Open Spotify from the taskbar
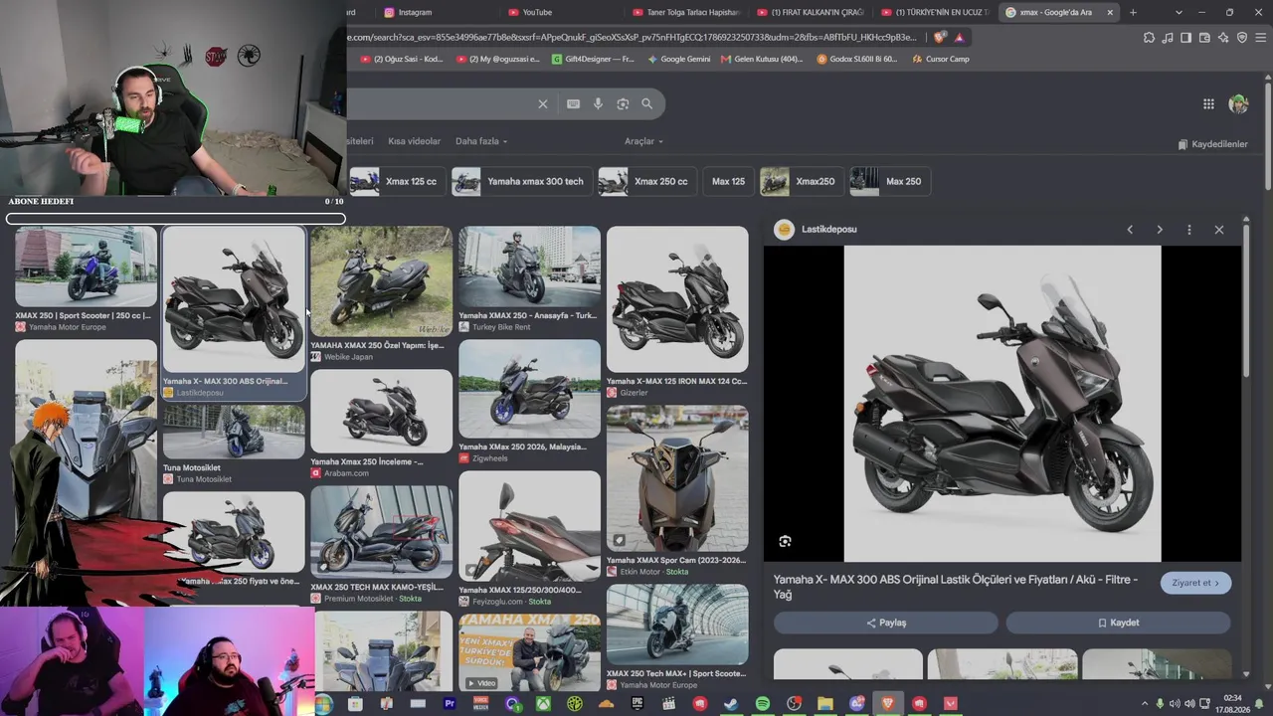Screen dimensions: 1273x716 click(x=763, y=704)
